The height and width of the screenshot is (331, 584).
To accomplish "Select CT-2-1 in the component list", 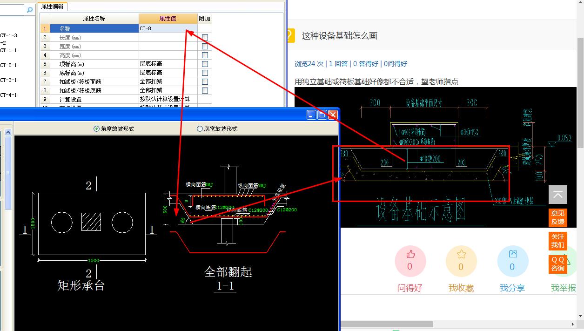I will click(8, 65).
